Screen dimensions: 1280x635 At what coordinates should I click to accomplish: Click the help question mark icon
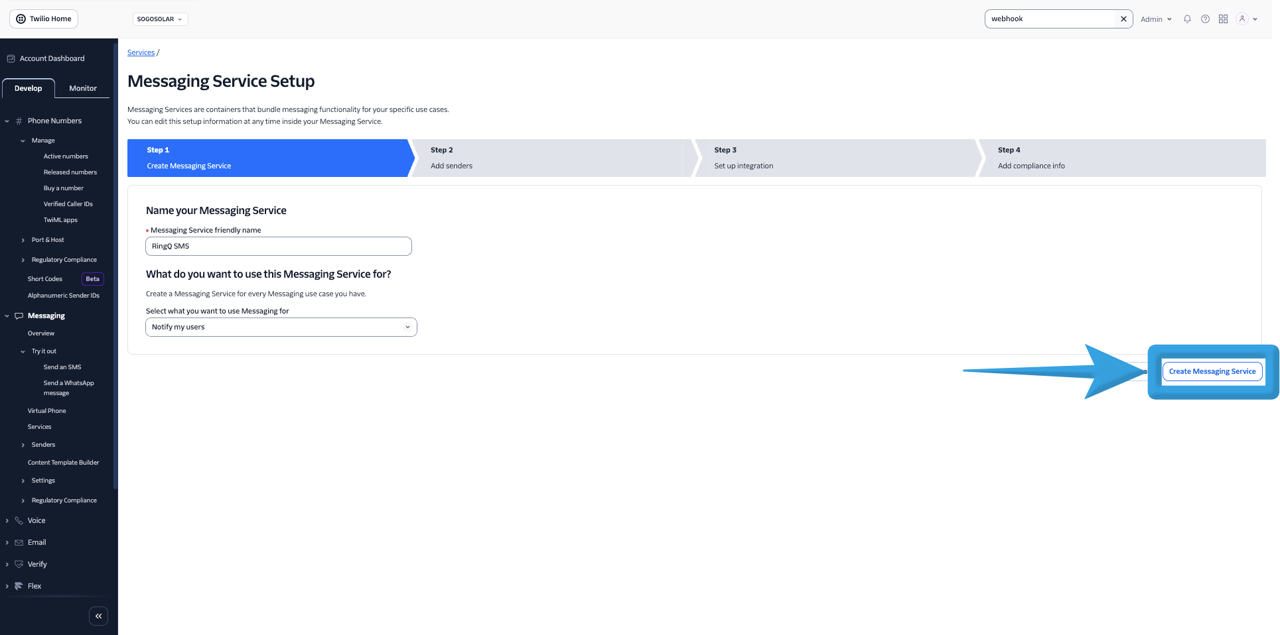coord(1205,19)
